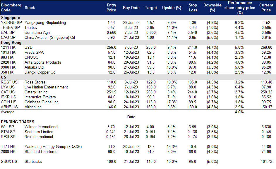The width and height of the screenshot is (276, 169).
Task: Click the Entry Price column header
Action: (x=111, y=8)
